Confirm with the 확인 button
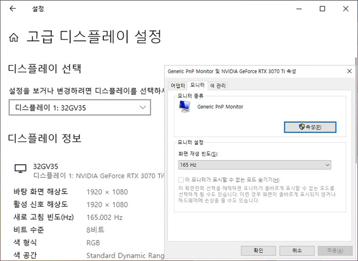This screenshot has height=261, width=358. (258, 250)
